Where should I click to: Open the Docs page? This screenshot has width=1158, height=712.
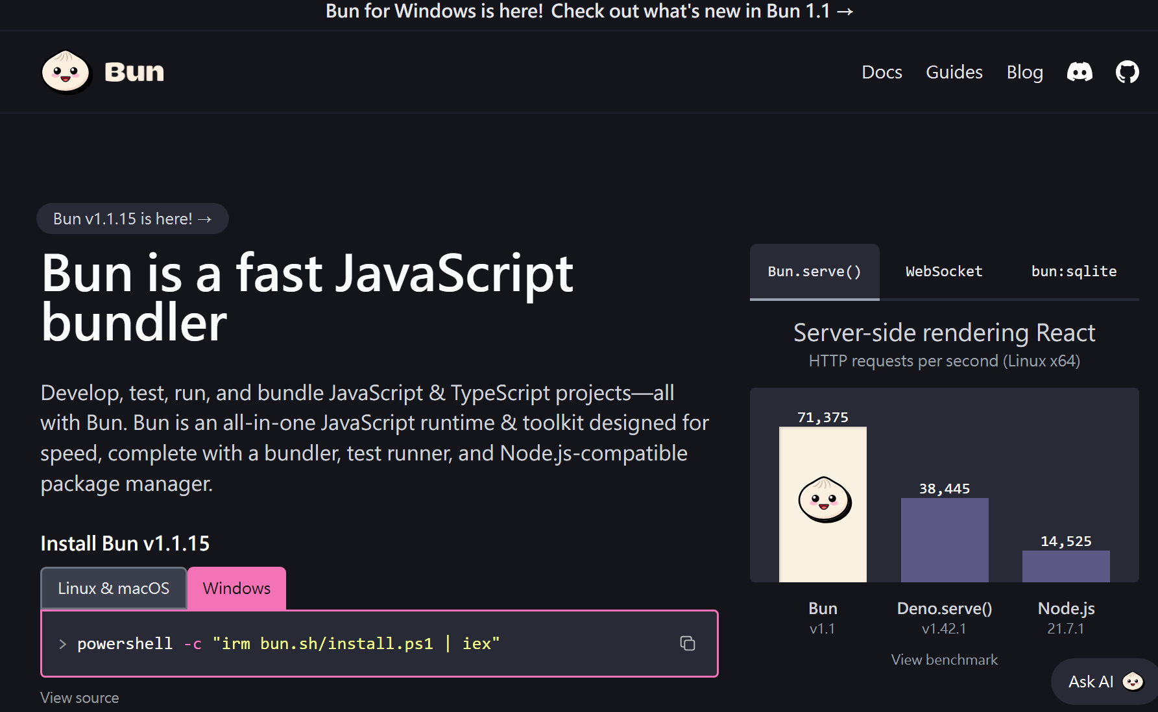point(882,72)
